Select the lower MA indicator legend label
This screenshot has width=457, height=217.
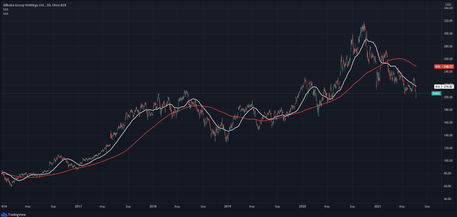pyautogui.click(x=6, y=14)
